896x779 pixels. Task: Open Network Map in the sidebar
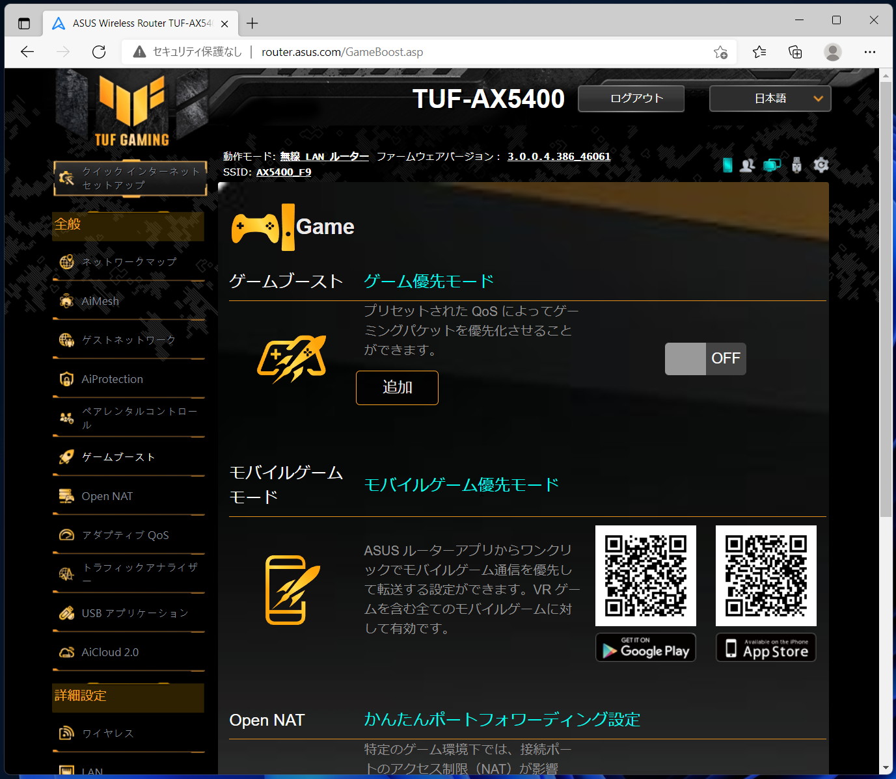129,262
